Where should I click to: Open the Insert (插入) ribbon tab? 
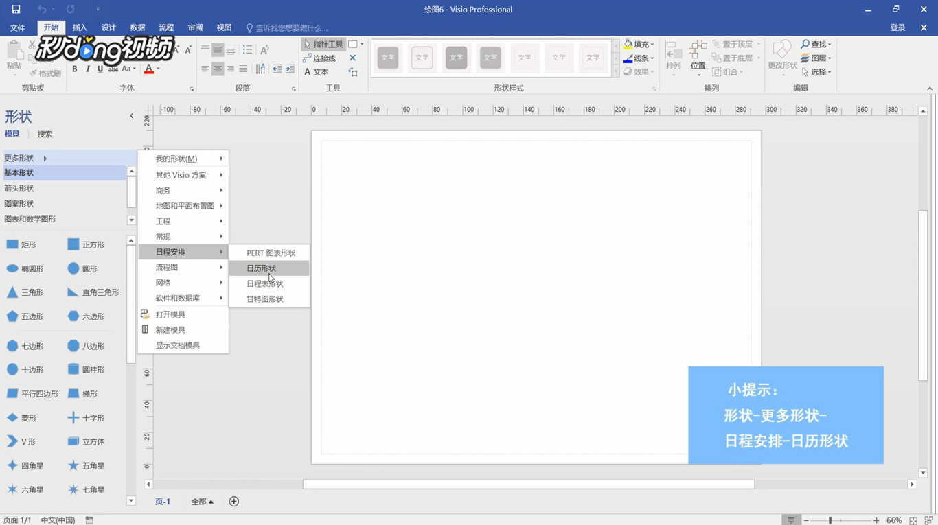click(x=80, y=27)
